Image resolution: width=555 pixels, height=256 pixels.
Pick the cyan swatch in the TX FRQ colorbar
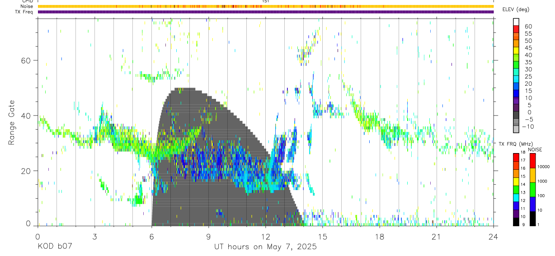[516, 197]
